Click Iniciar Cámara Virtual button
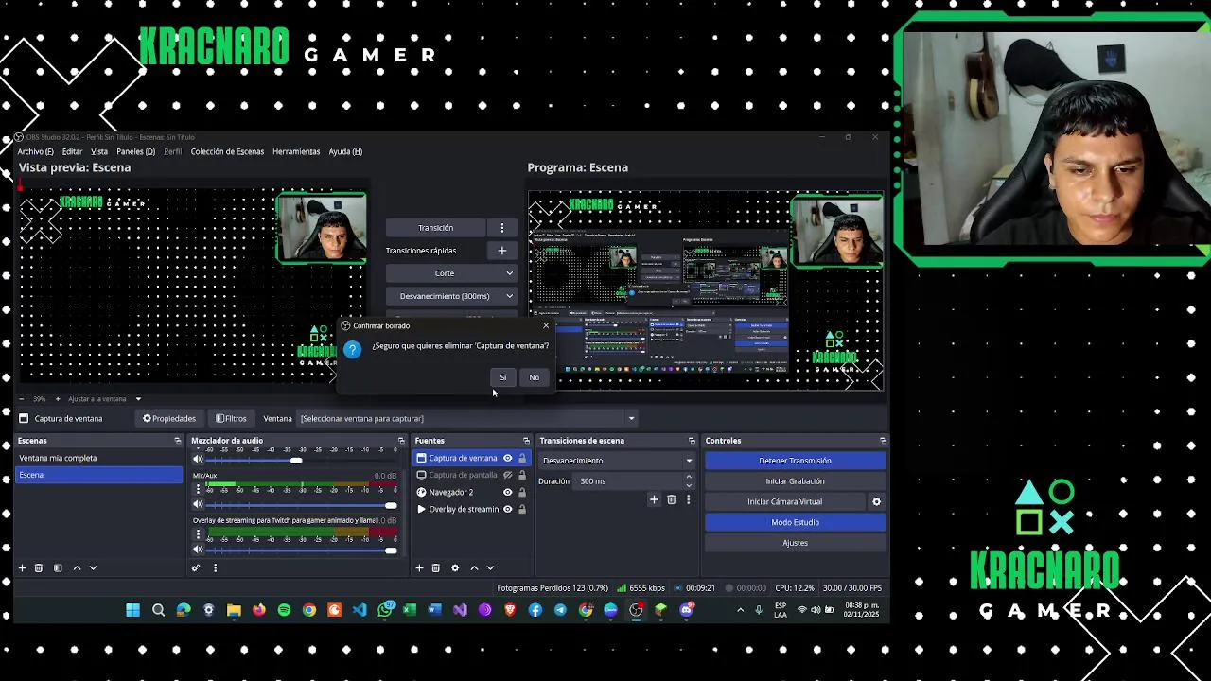Screen dimensions: 1211x681 click(x=784, y=501)
